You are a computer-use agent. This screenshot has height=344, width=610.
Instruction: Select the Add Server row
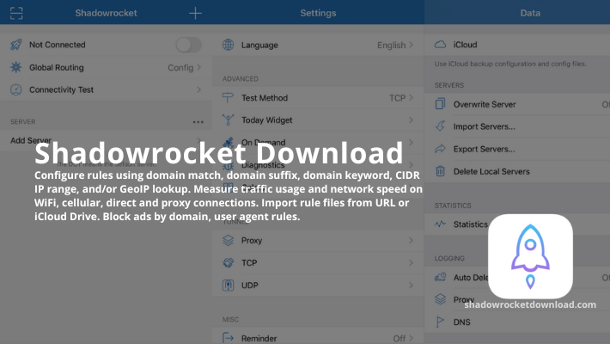[x=106, y=140]
